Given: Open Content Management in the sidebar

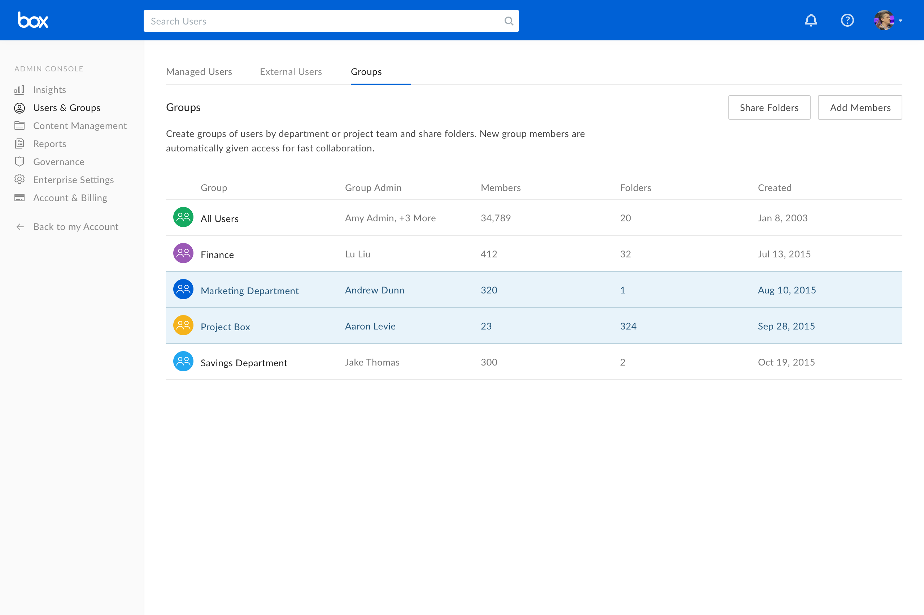Looking at the screenshot, I should tap(80, 126).
